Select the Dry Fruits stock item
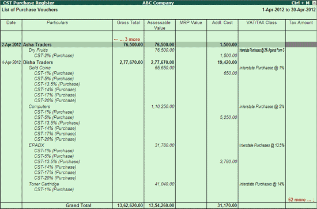Viewport: 317px width, 209px height. click(38, 50)
